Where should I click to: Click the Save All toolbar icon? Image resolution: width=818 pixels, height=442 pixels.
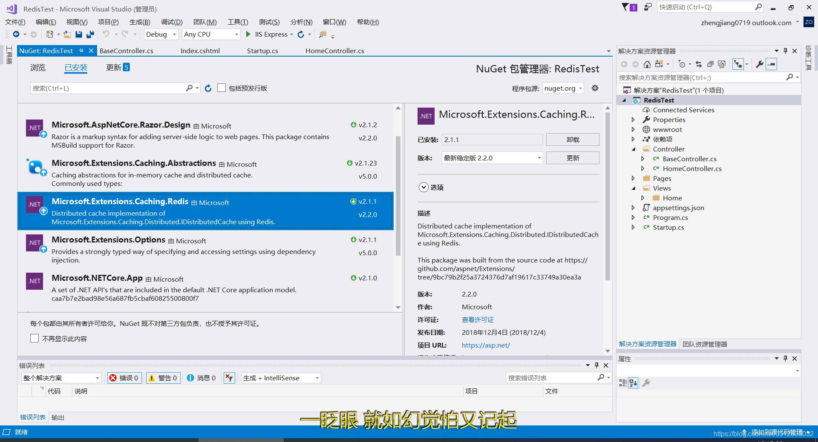pos(90,34)
